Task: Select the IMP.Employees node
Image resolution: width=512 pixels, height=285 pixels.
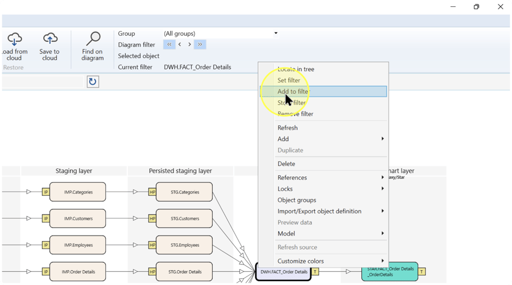Action: pyautogui.click(x=78, y=245)
